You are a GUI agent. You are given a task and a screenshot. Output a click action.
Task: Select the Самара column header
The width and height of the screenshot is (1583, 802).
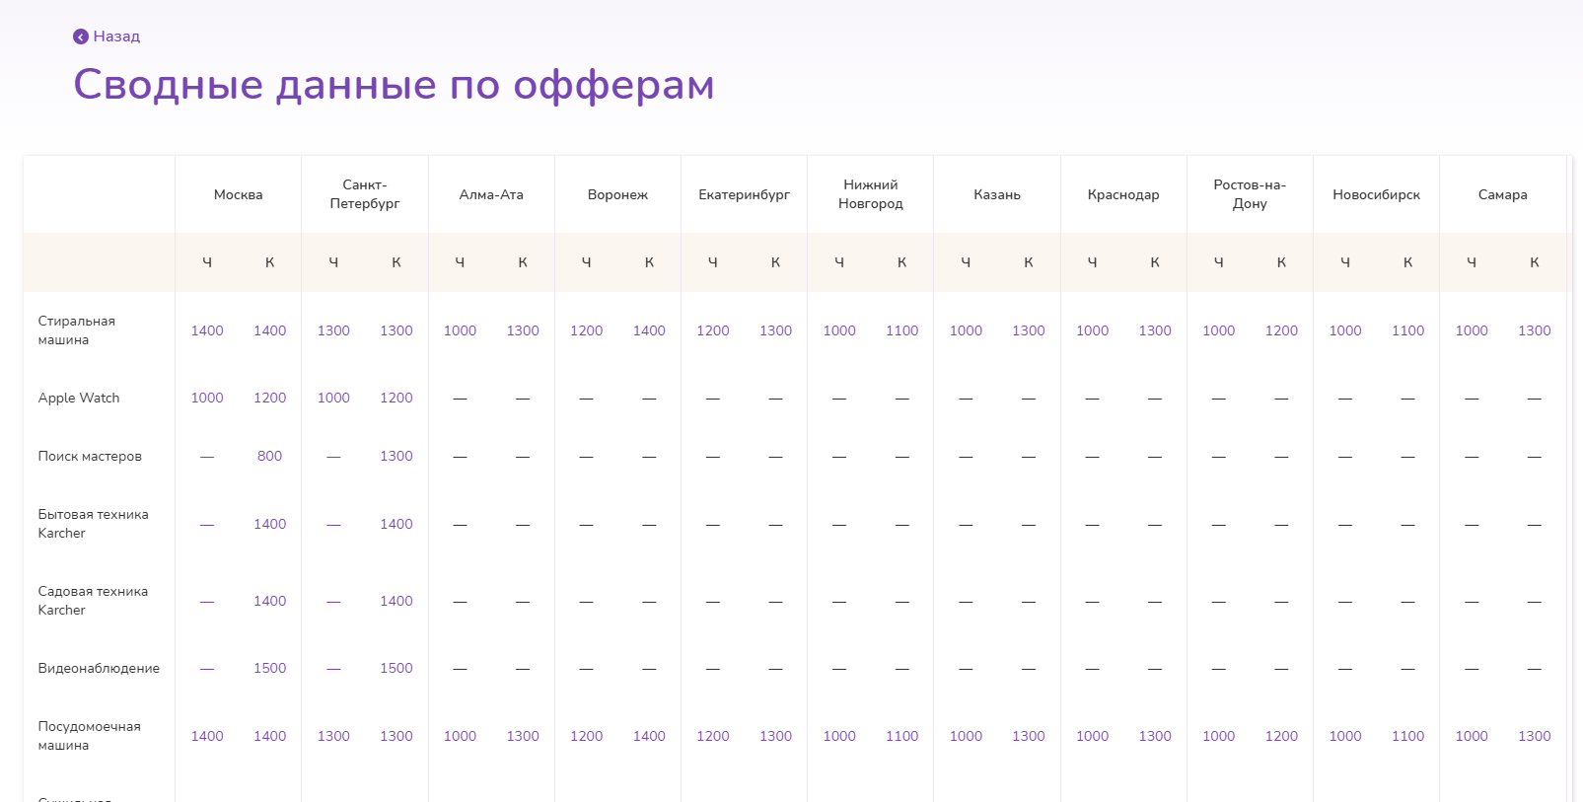(x=1503, y=194)
